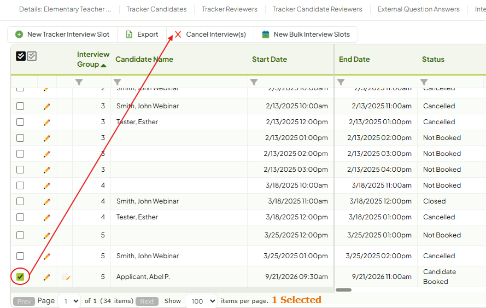Click the 1 Selected indicator text
The image size is (486, 308).
(x=296, y=300)
